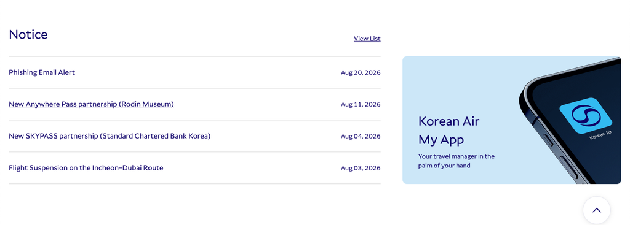Viewport: 630px width, 225px height.
Task: Click the Aug 20, 2026 date
Action: [361, 73]
